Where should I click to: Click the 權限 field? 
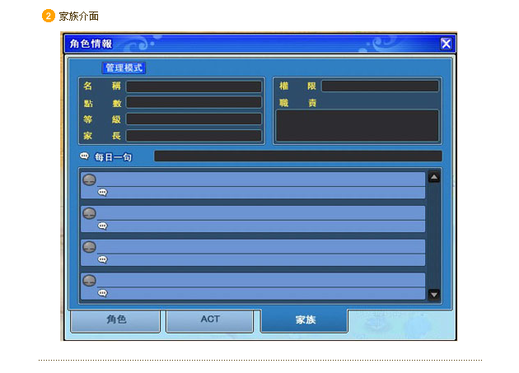coord(380,86)
